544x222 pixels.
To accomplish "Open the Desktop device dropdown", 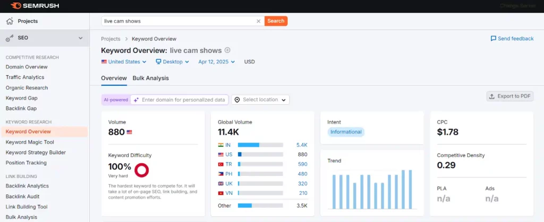I will (173, 61).
